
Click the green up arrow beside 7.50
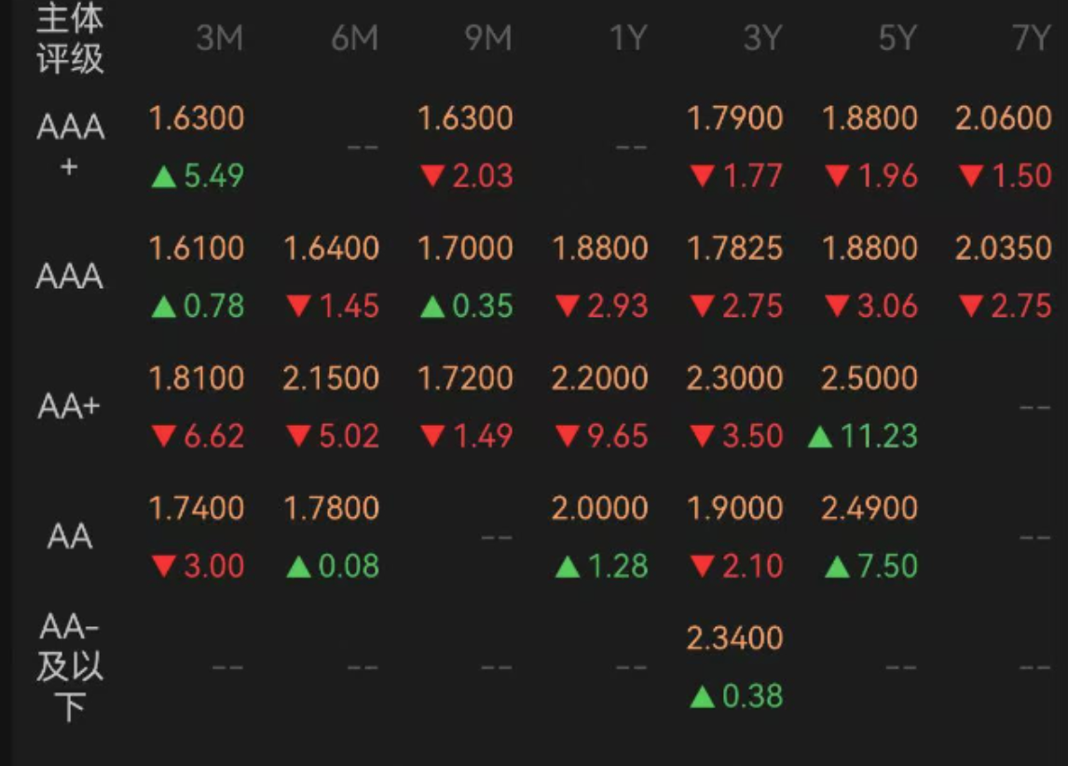point(836,567)
